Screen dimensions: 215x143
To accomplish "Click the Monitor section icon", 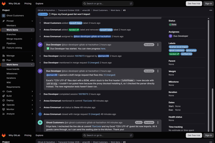I will [x=3, y=109].
